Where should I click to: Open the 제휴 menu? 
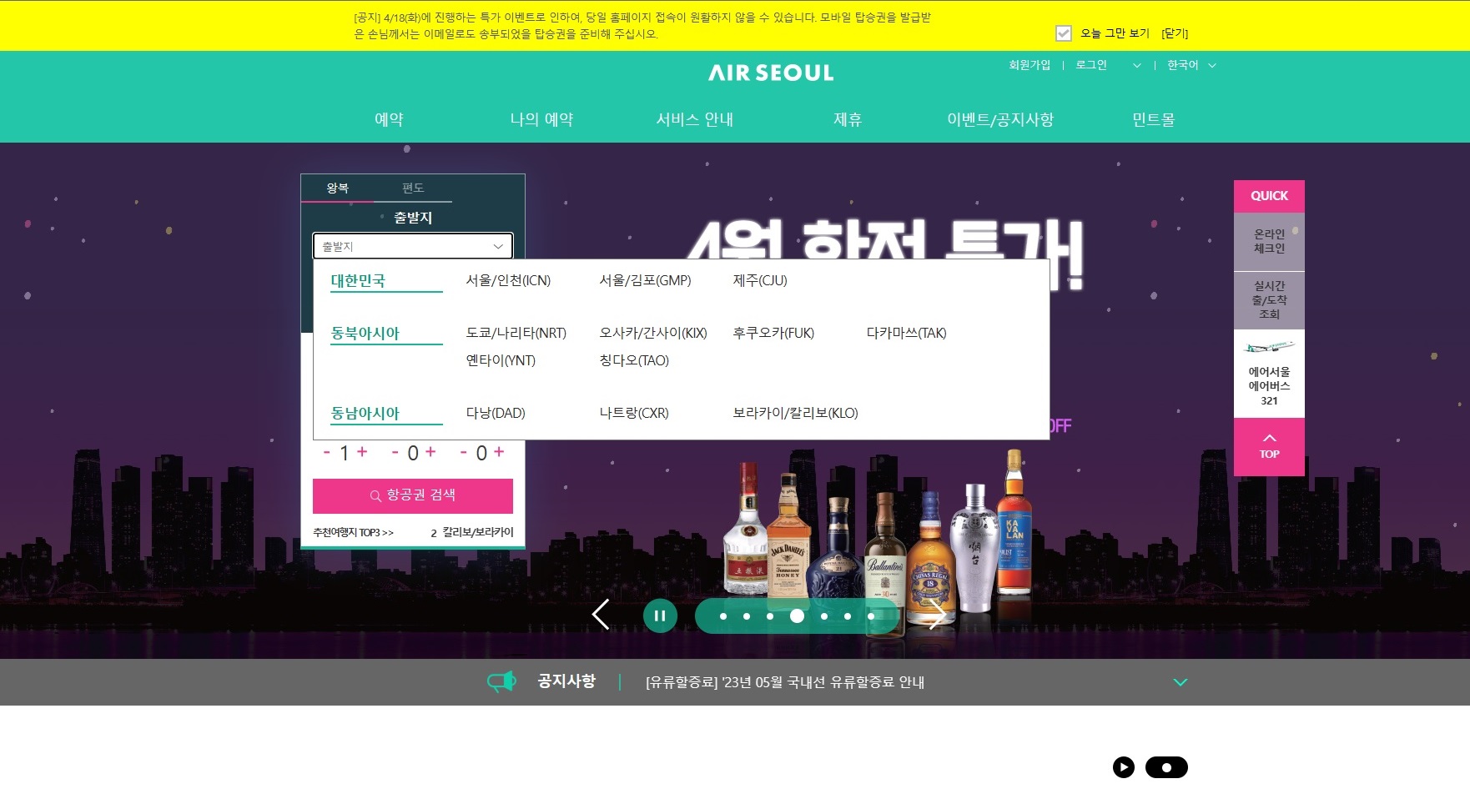coord(848,119)
